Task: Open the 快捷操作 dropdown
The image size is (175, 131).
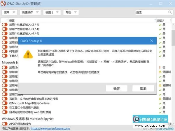Action: 30,12
